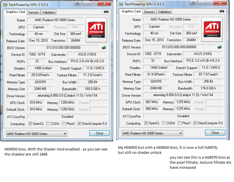Click GPU-Z title bar icon in right window

[121, 4]
